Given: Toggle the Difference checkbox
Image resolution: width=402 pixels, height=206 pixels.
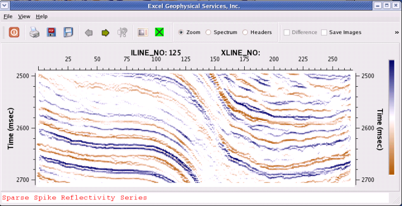Looking at the screenshot, I should (x=286, y=33).
